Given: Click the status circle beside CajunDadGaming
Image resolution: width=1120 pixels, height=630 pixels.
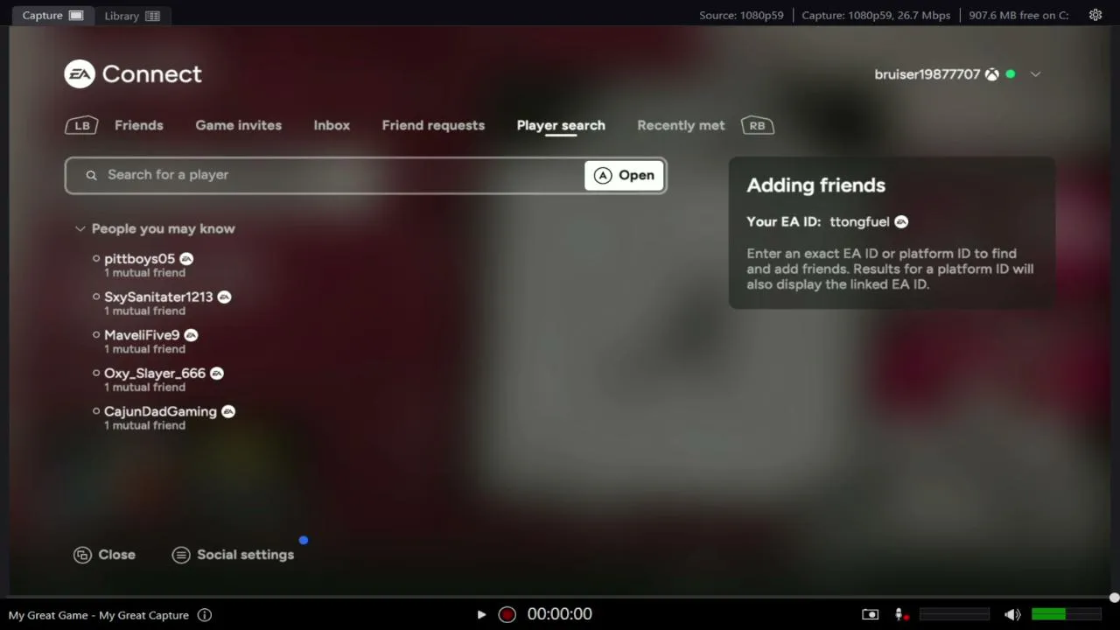Looking at the screenshot, I should [96, 411].
